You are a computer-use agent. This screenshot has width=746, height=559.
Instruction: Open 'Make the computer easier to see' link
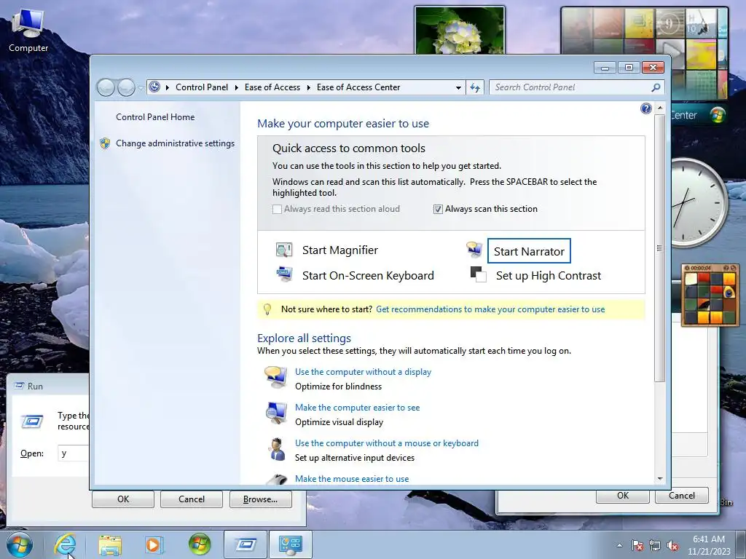[357, 408]
